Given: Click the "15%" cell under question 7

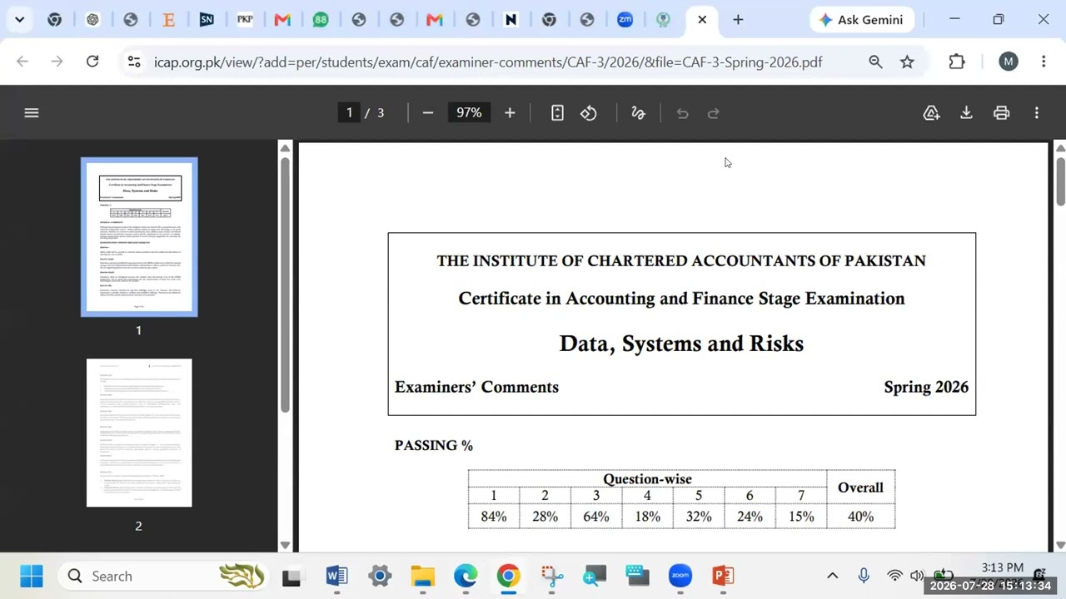Looking at the screenshot, I should [x=801, y=517].
